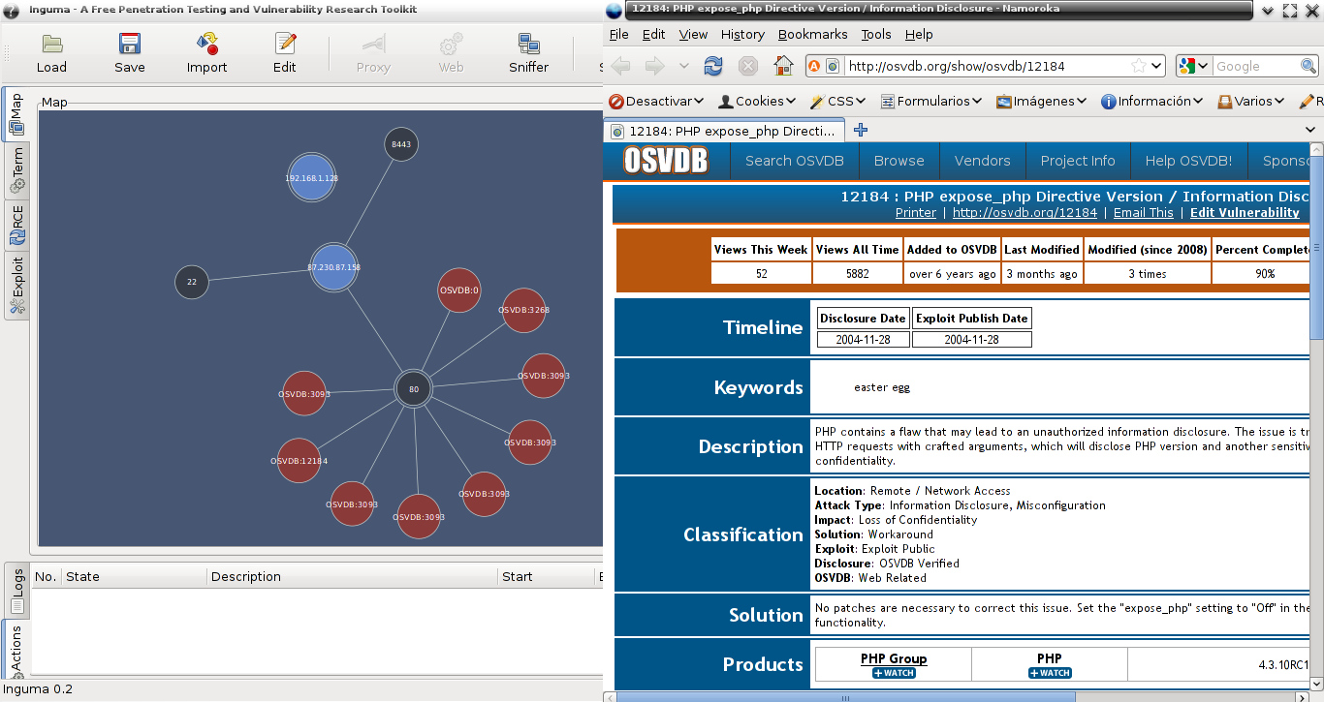This screenshot has width=1324, height=702.
Task: Open the browser Help menu
Action: coord(919,34)
